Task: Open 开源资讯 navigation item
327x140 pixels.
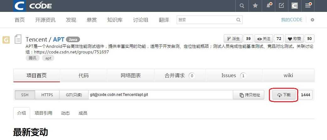Action: point(45,20)
